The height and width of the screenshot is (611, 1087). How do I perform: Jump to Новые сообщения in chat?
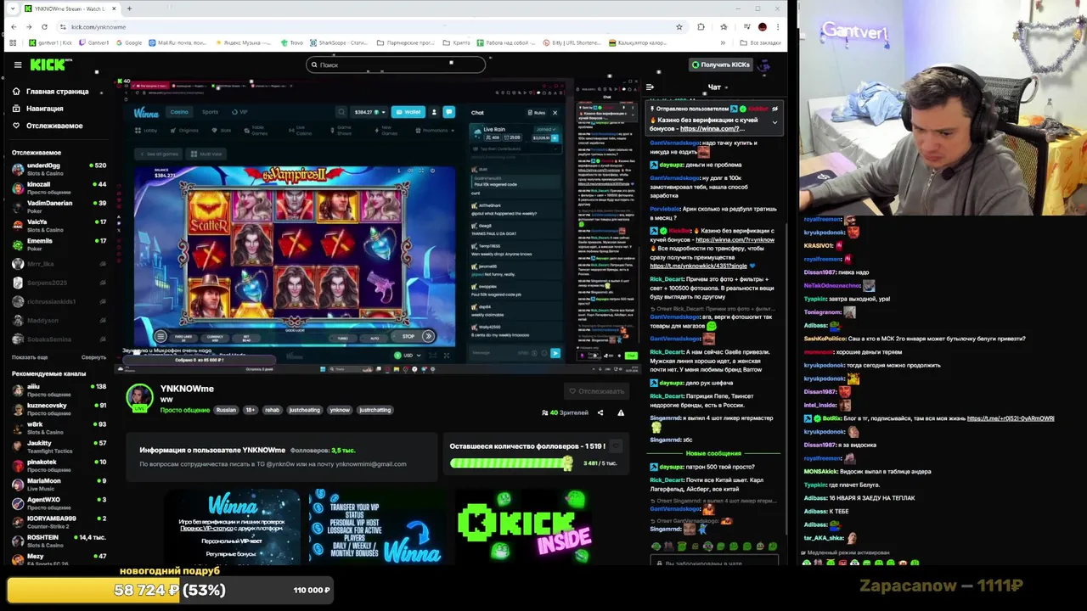[x=713, y=453]
